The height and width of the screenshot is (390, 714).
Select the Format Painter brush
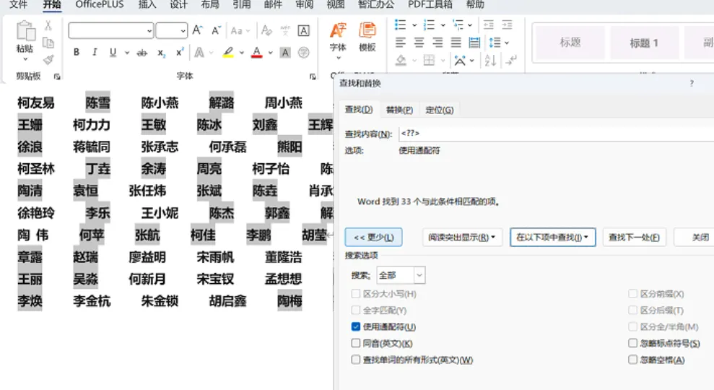pos(48,60)
